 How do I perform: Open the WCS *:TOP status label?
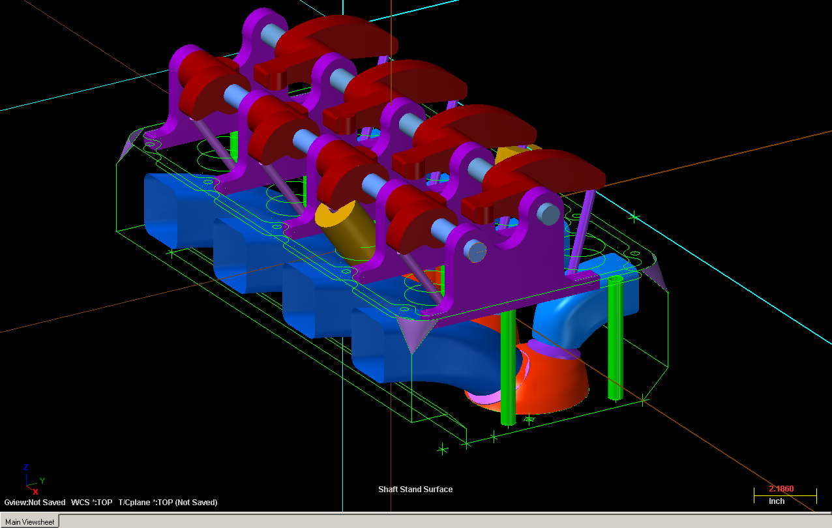[x=91, y=503]
